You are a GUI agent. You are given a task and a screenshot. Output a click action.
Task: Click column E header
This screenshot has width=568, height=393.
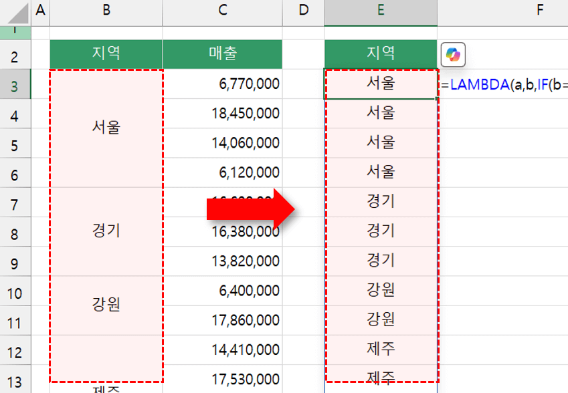380,10
